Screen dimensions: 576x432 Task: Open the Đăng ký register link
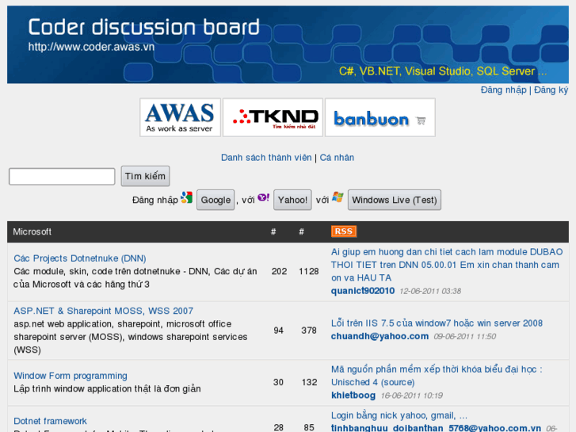click(x=551, y=90)
